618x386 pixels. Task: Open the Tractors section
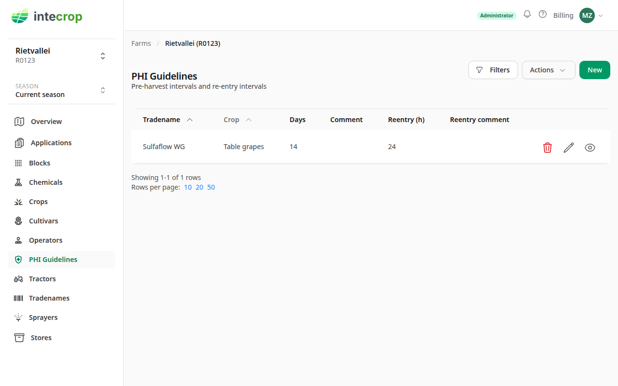61,279
